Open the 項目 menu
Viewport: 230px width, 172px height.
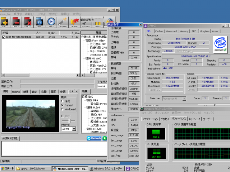click(18, 14)
